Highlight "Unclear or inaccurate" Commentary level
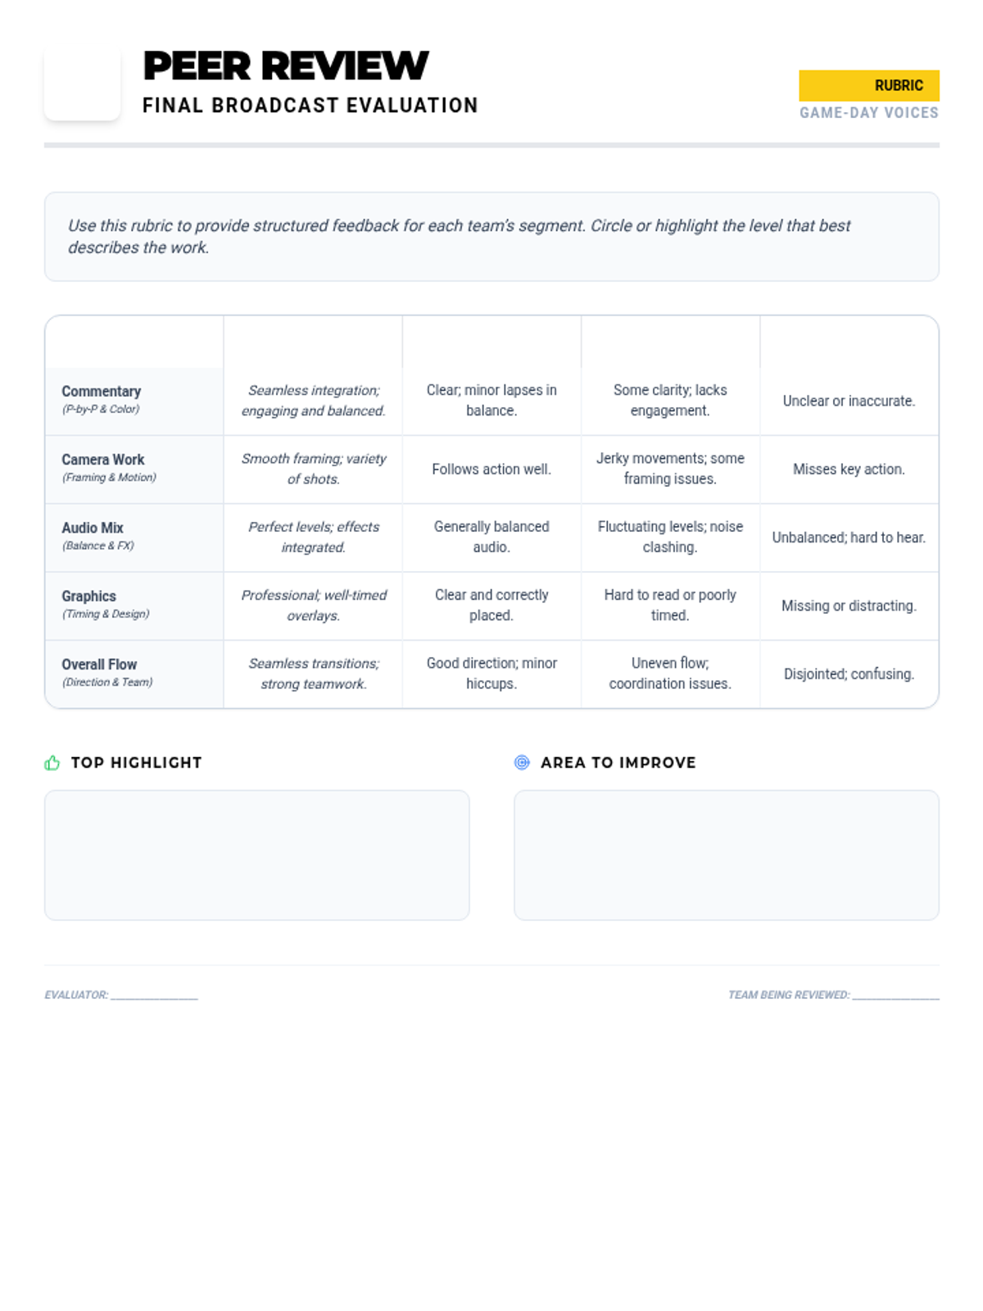The height and width of the screenshot is (1311, 983). (849, 401)
